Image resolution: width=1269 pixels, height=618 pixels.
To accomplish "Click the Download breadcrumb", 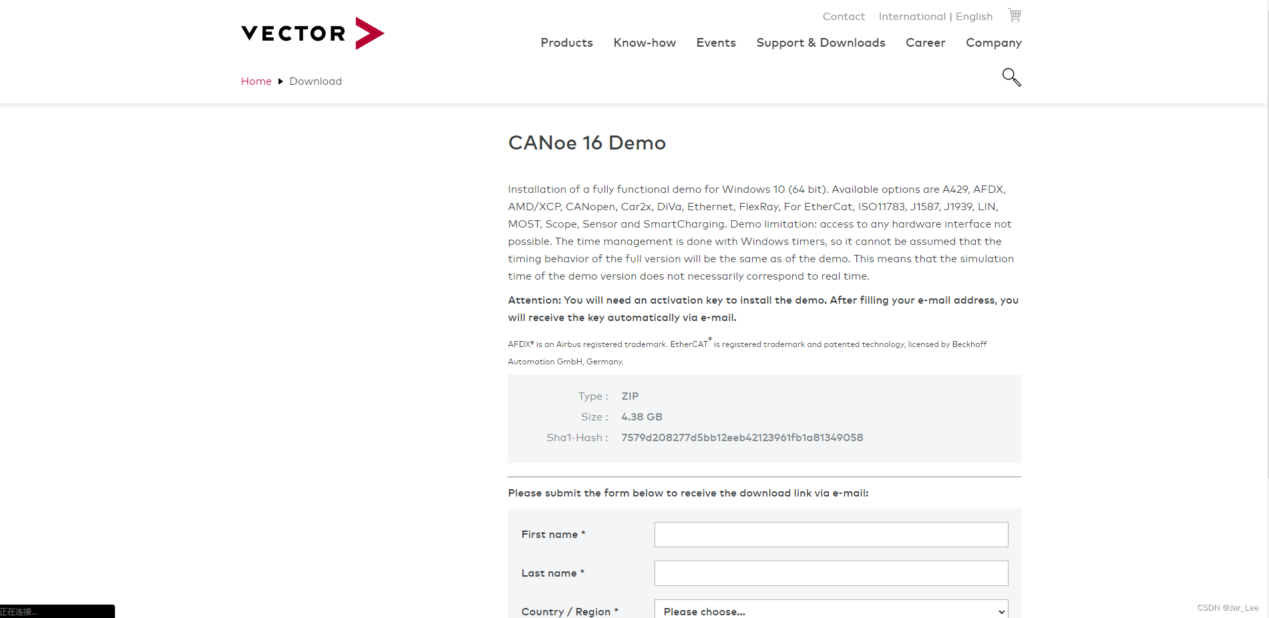I will pos(315,81).
